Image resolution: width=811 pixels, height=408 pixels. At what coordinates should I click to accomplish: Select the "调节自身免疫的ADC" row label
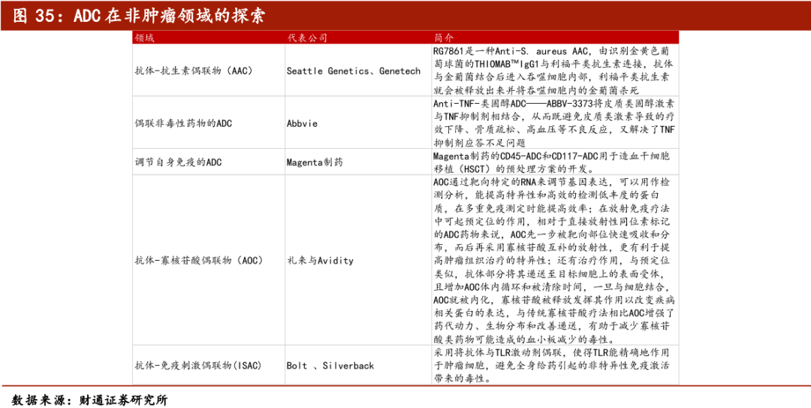coord(178,162)
